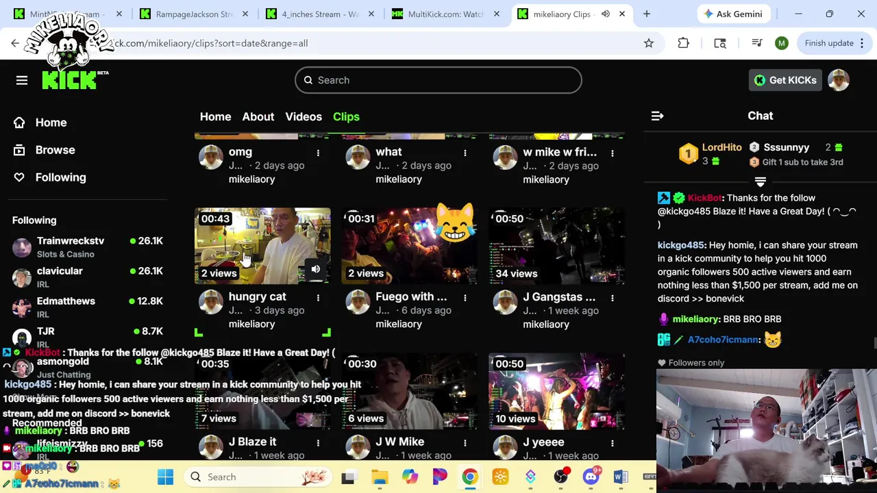Click A7coho7icmann username in chat
This screenshot has height=493, width=877.
(x=723, y=340)
